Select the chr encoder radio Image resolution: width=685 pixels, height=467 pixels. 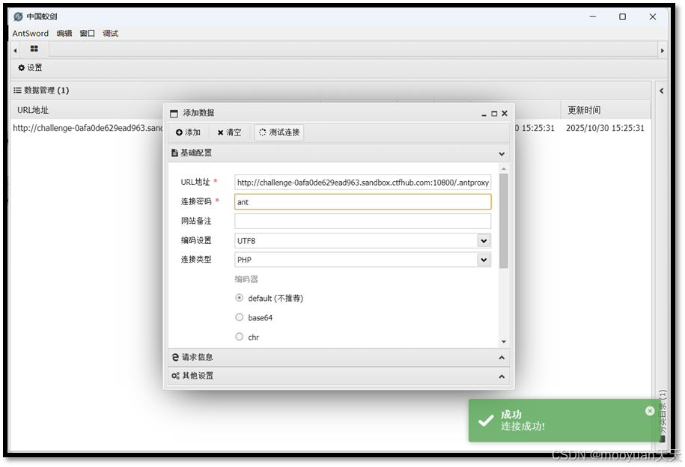[x=240, y=337]
